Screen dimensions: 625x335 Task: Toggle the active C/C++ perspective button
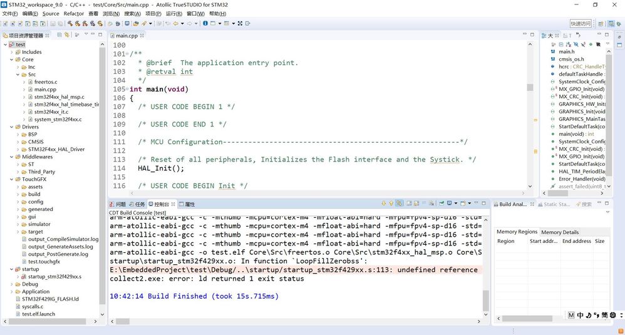611,24
